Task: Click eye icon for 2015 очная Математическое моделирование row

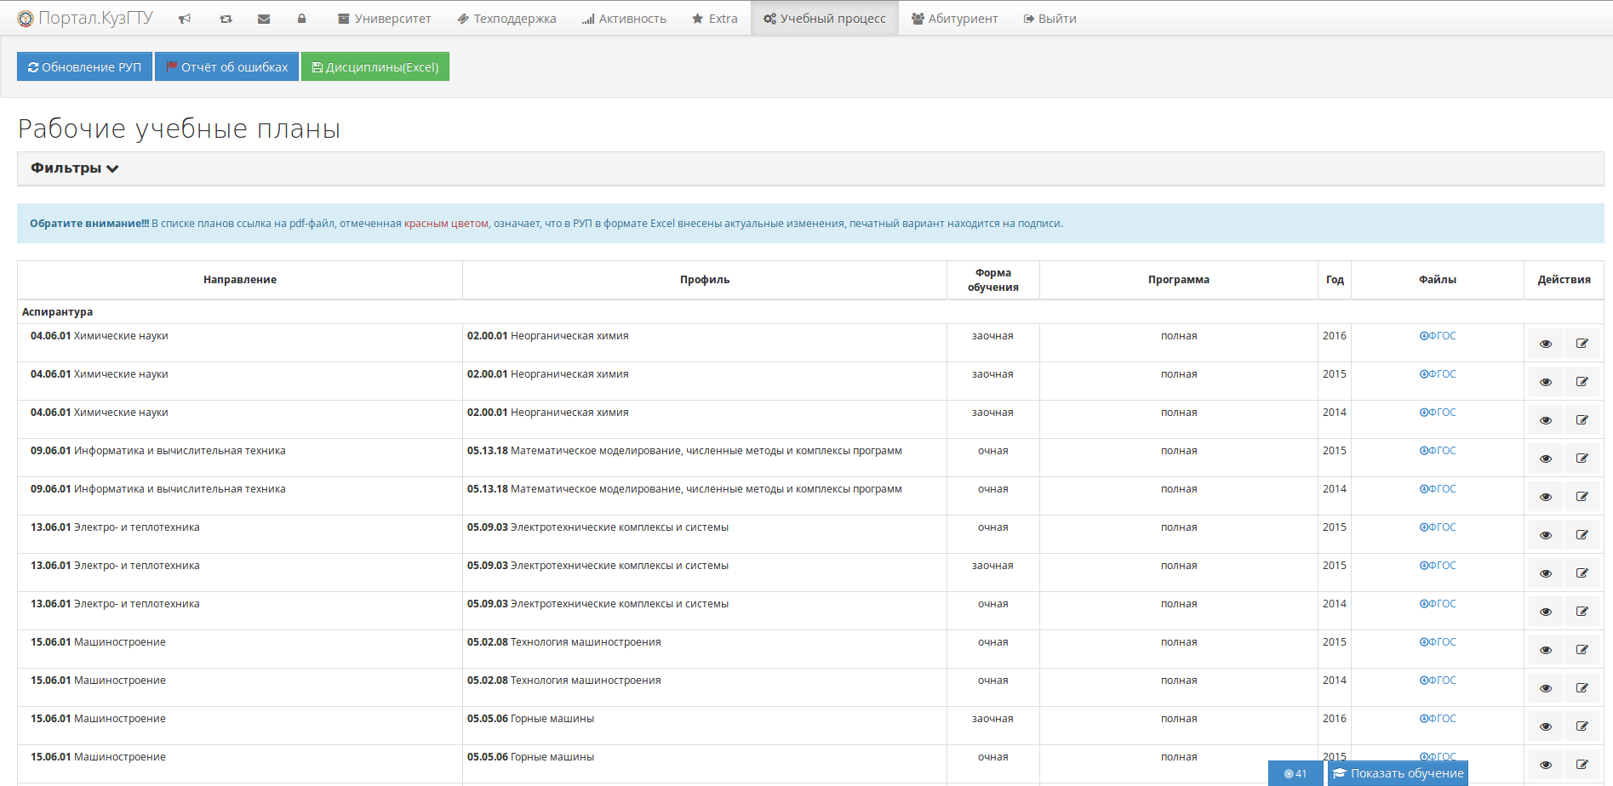Action: tap(1546, 458)
